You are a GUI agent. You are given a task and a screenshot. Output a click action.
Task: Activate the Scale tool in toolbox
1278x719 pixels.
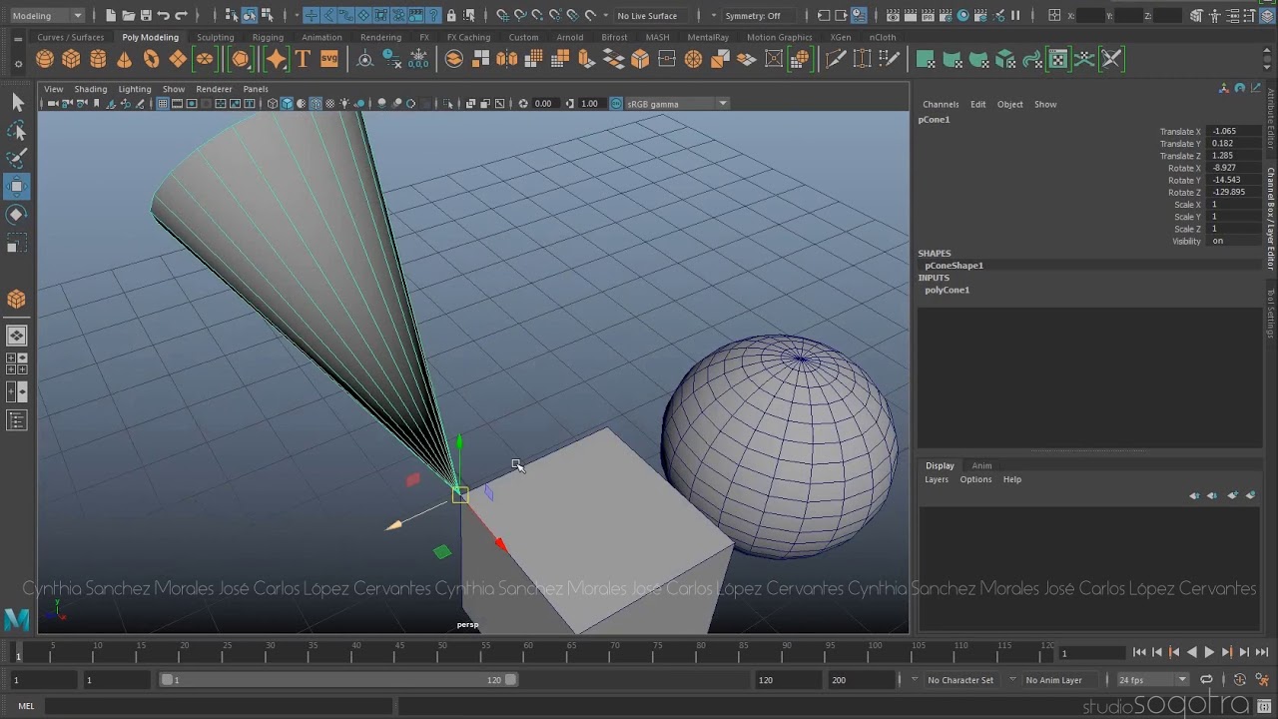(x=17, y=244)
